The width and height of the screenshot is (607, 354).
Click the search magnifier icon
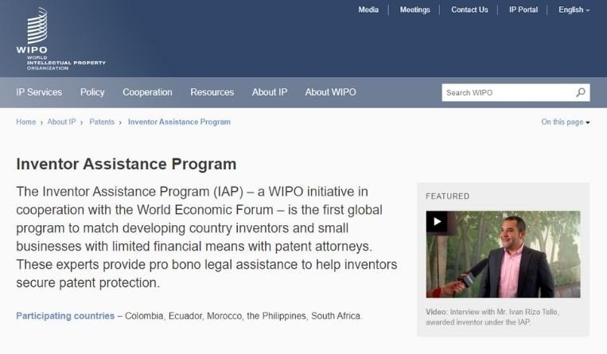pos(580,92)
